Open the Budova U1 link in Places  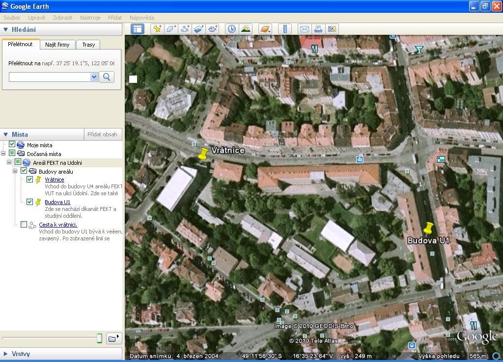(57, 202)
